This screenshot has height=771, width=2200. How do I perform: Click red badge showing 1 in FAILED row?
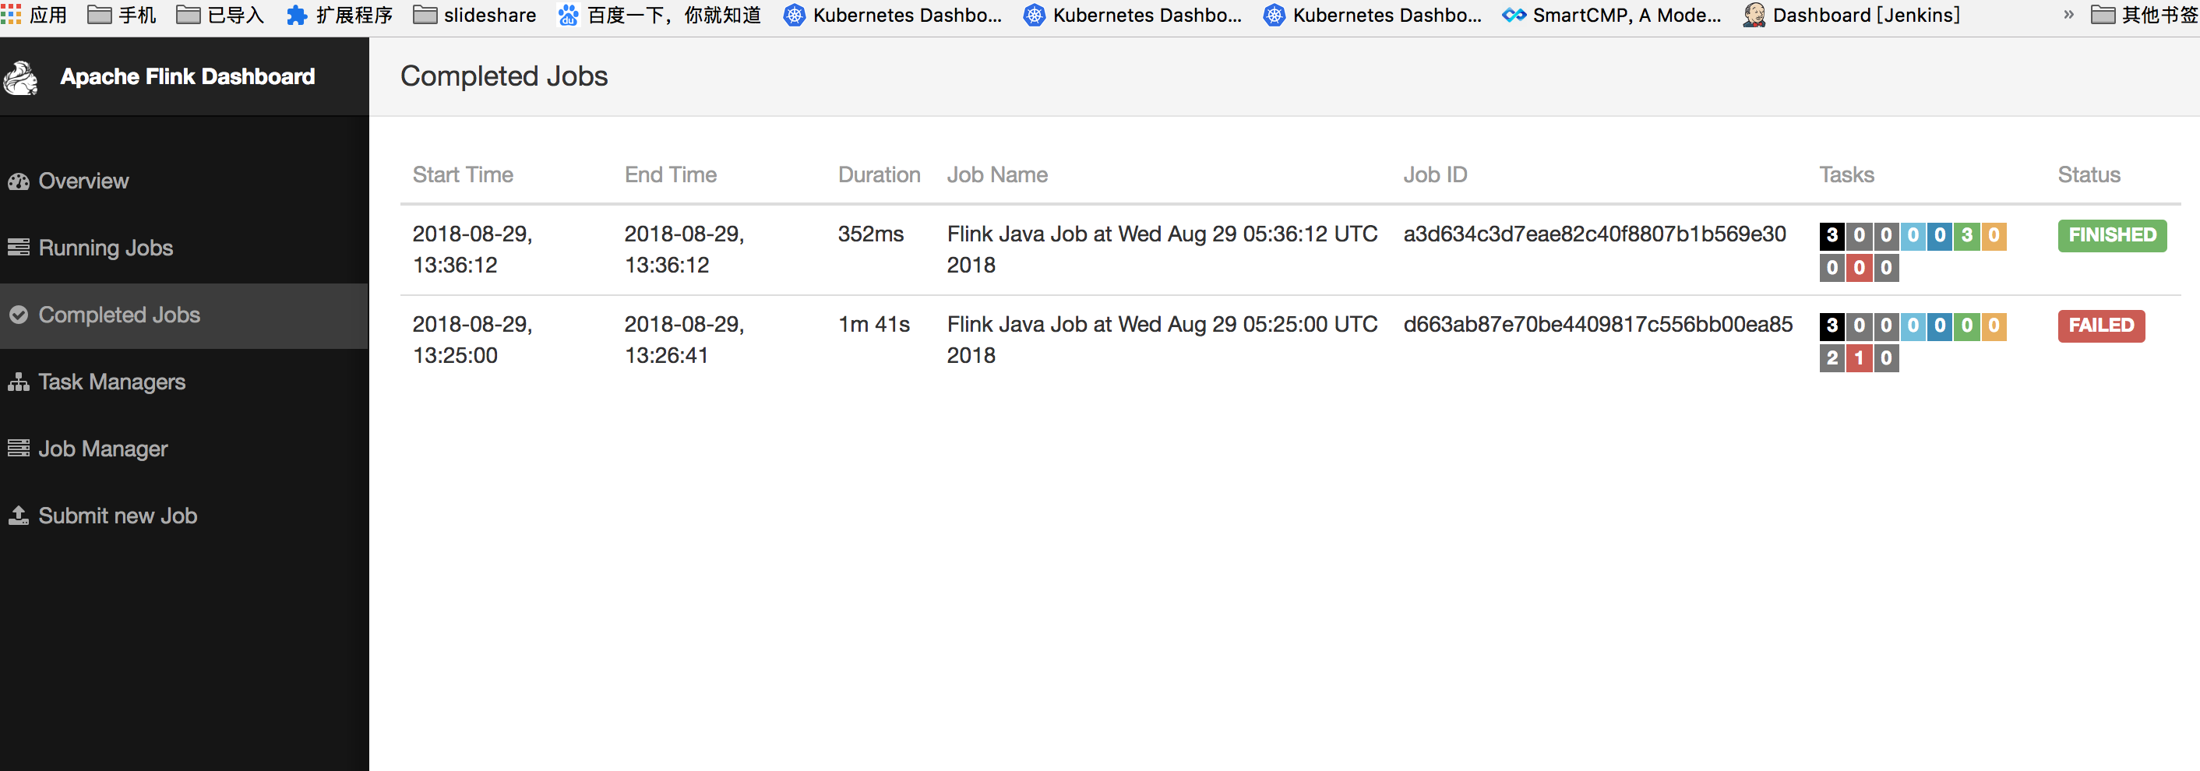coord(1860,357)
